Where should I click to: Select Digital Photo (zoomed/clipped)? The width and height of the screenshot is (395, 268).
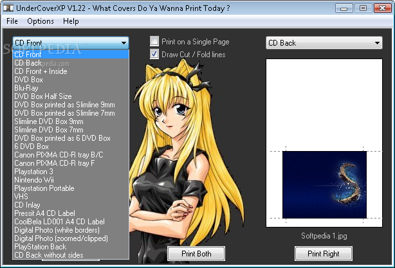tap(71, 238)
